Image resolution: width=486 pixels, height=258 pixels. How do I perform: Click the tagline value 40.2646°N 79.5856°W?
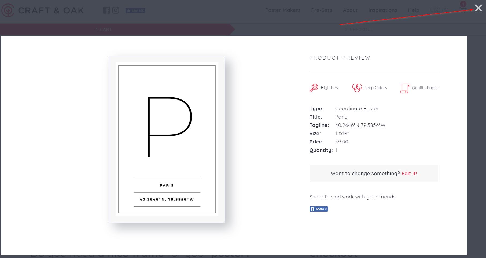[360, 125]
